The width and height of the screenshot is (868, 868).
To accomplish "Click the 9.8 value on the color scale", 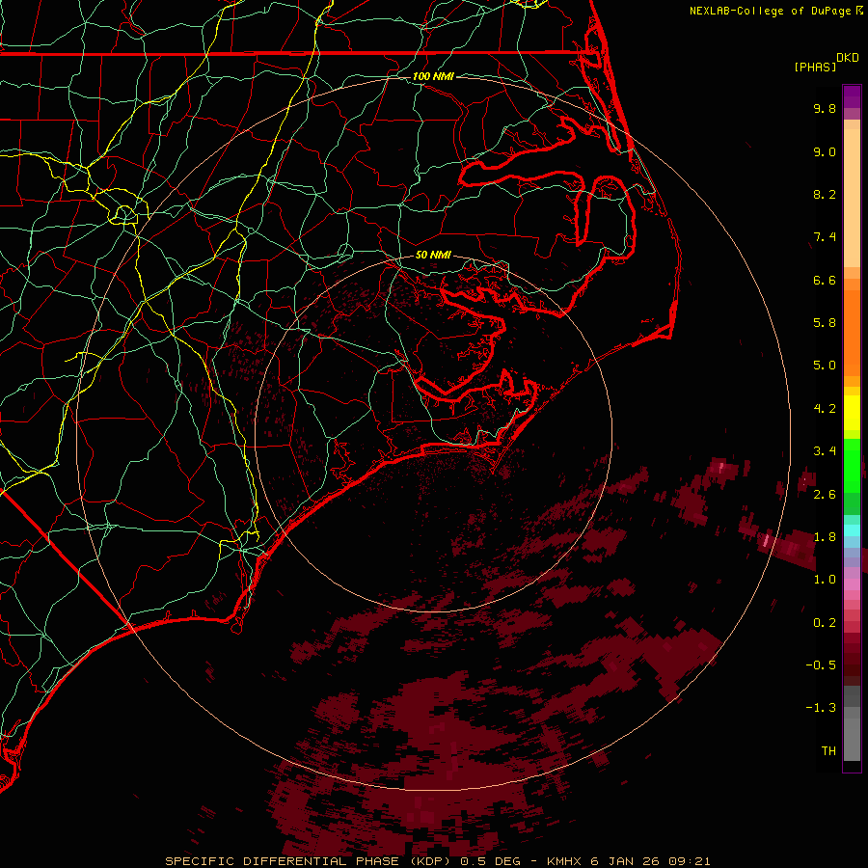I will click(x=825, y=108).
